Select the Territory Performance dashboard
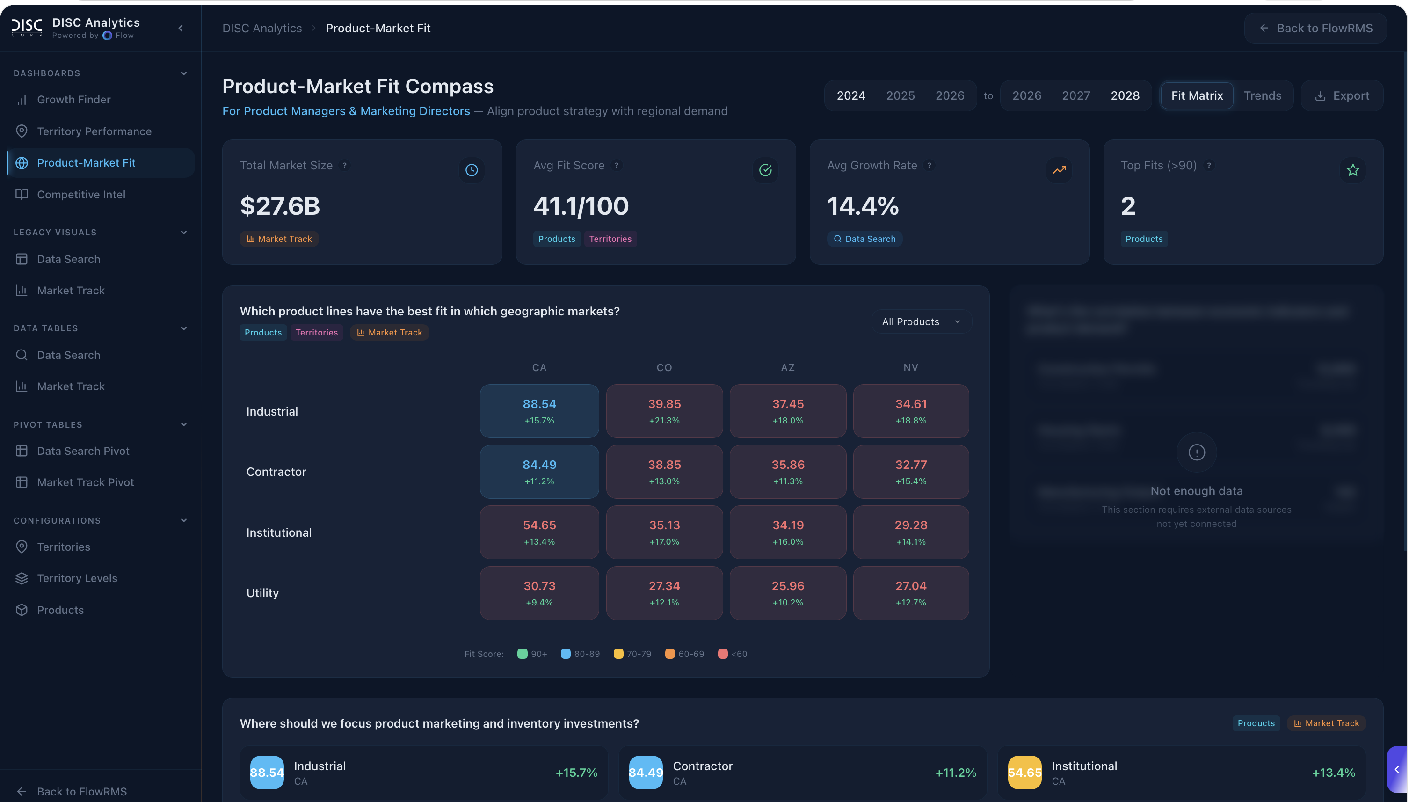The image size is (1409, 802). [94, 131]
